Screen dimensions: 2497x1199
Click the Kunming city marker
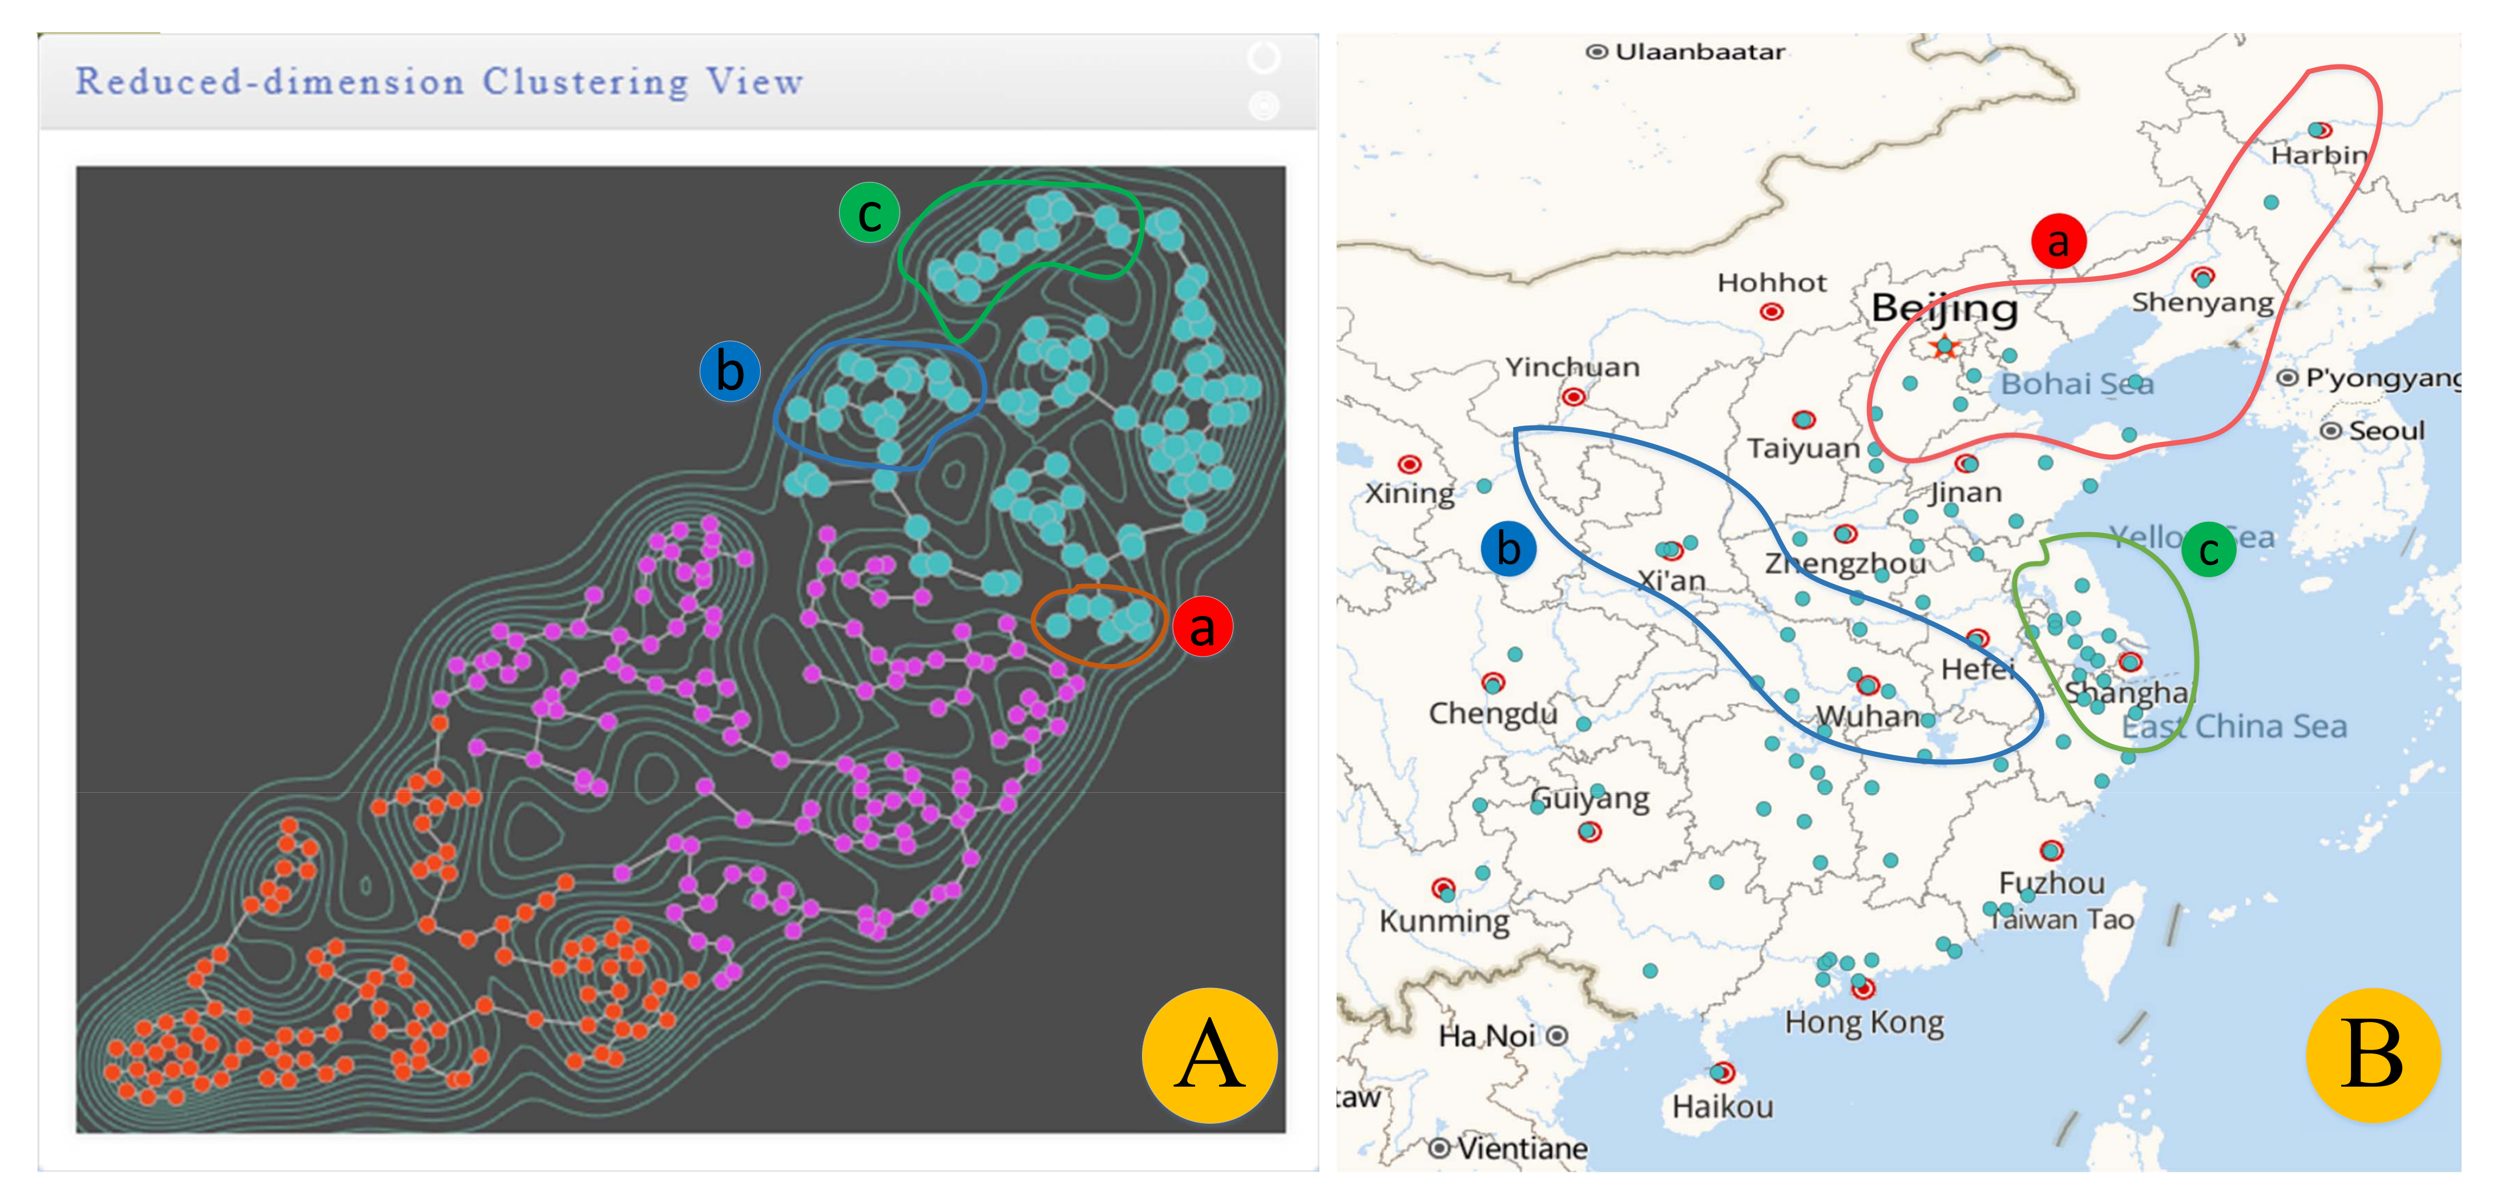pyautogui.click(x=1443, y=887)
